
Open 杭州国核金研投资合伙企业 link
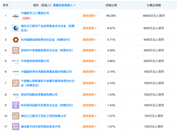(46, 40)
